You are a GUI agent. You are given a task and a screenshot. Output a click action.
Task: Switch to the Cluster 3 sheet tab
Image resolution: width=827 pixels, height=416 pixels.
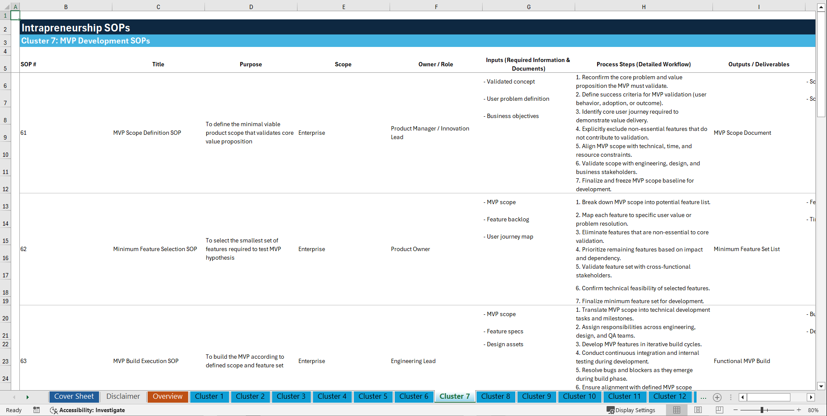(x=291, y=397)
